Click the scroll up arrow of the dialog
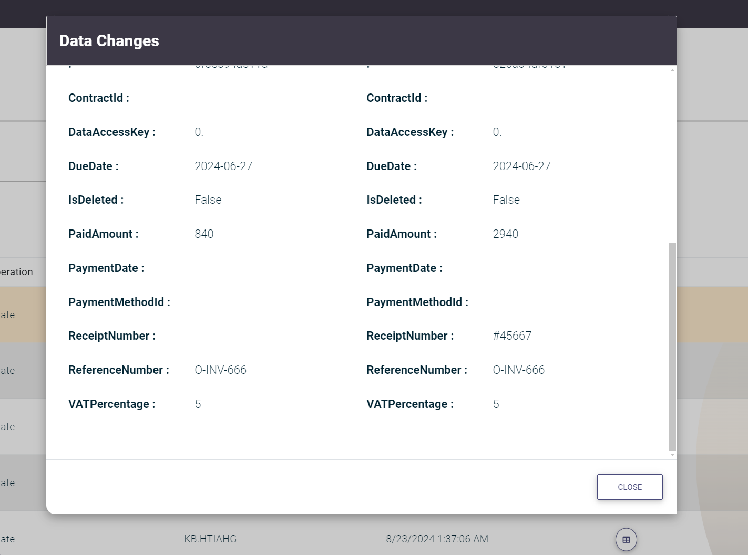This screenshot has height=555, width=748. [672, 70]
